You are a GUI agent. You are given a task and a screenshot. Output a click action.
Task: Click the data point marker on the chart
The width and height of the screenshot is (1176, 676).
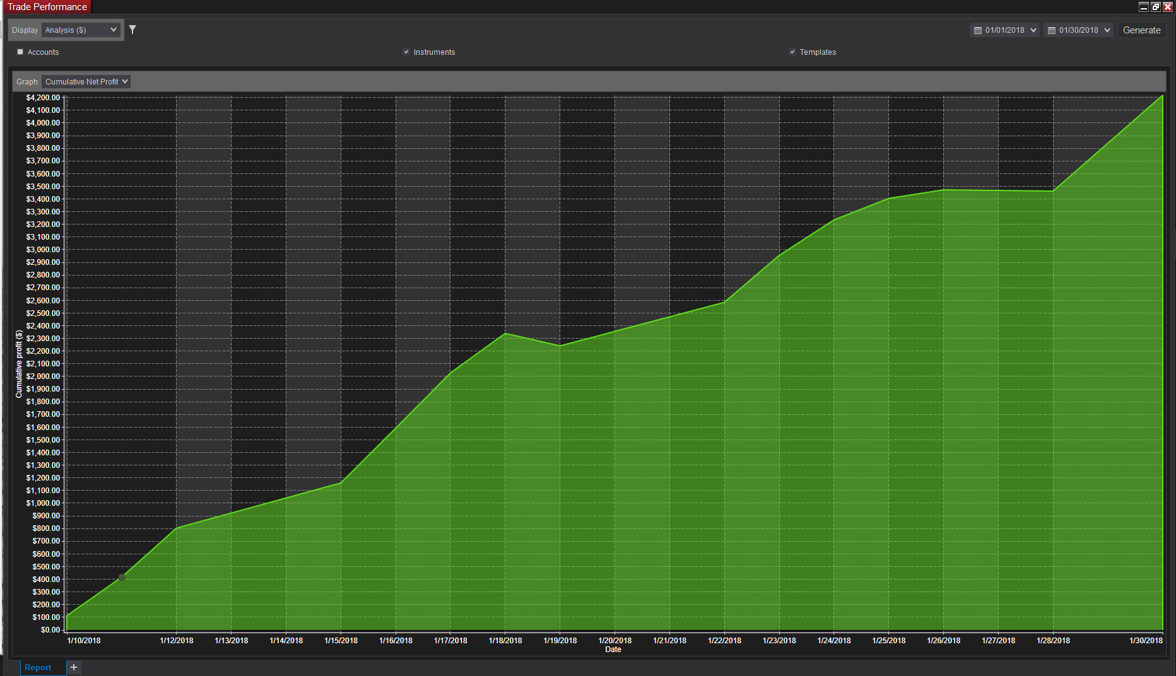[x=122, y=577]
